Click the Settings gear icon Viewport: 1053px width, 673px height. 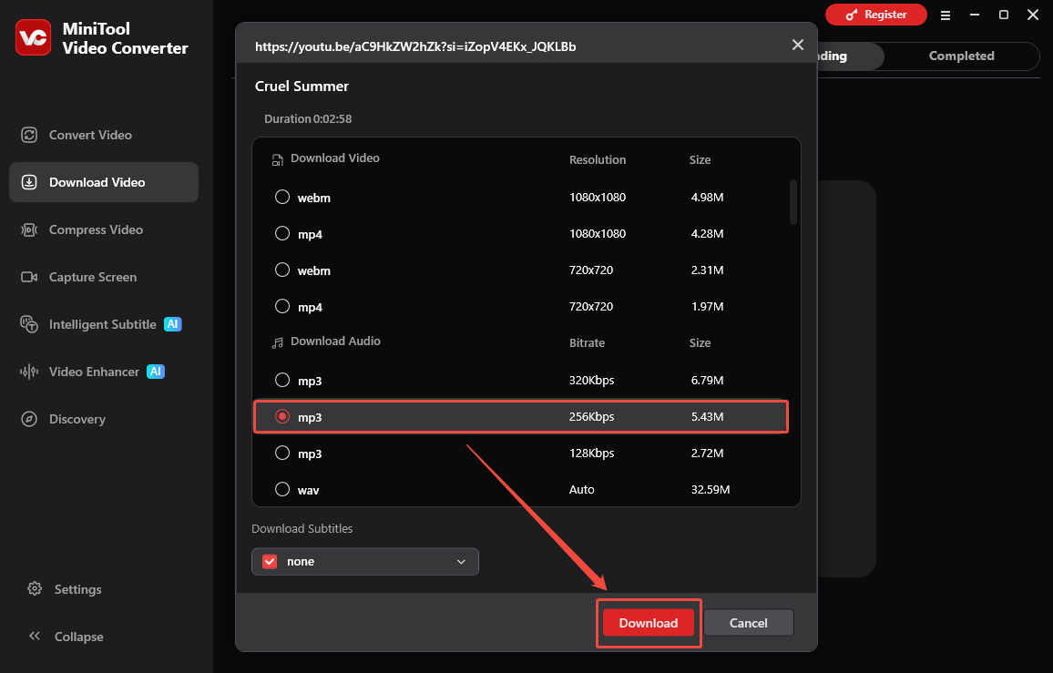[35, 589]
